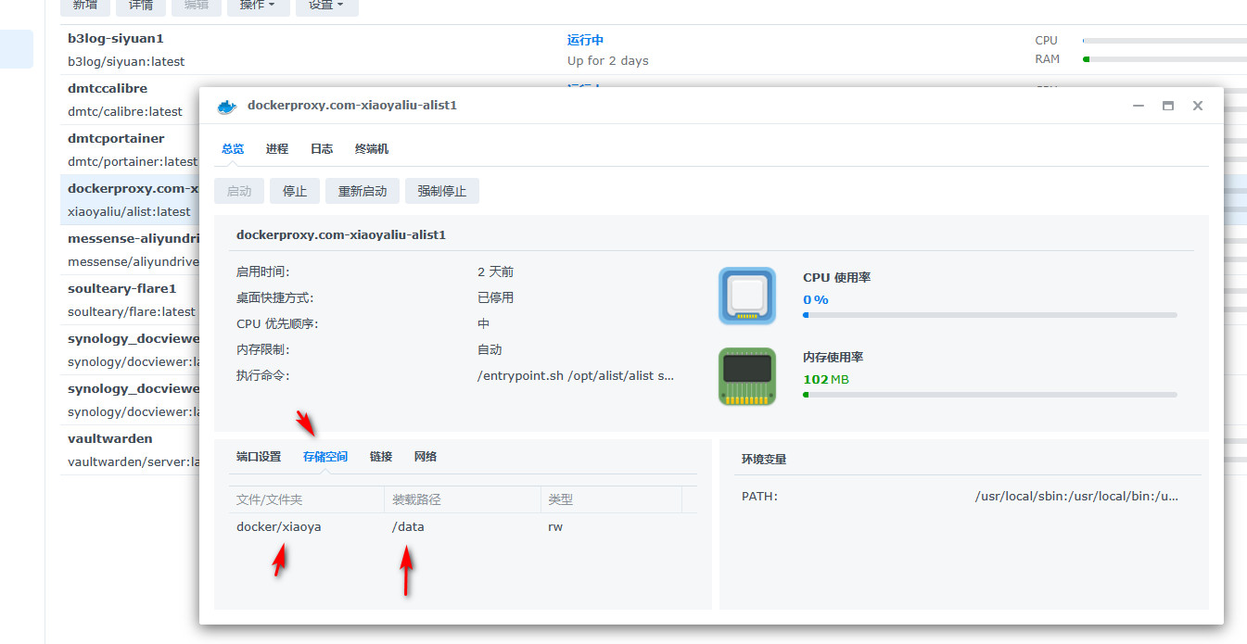Viewport: 1247px width, 644px height.
Task: Click the 102 MB memory value
Action: [x=825, y=379]
